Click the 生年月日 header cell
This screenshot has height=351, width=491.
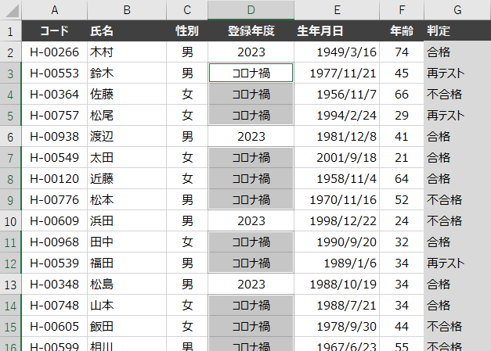(x=337, y=31)
